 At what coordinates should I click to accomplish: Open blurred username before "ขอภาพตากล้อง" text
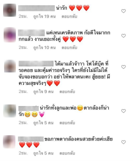click(x=31, y=139)
